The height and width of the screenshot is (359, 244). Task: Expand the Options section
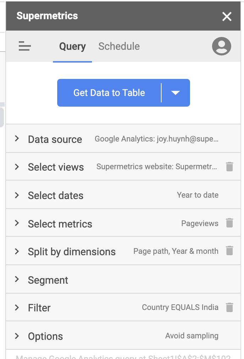pyautogui.click(x=123, y=336)
